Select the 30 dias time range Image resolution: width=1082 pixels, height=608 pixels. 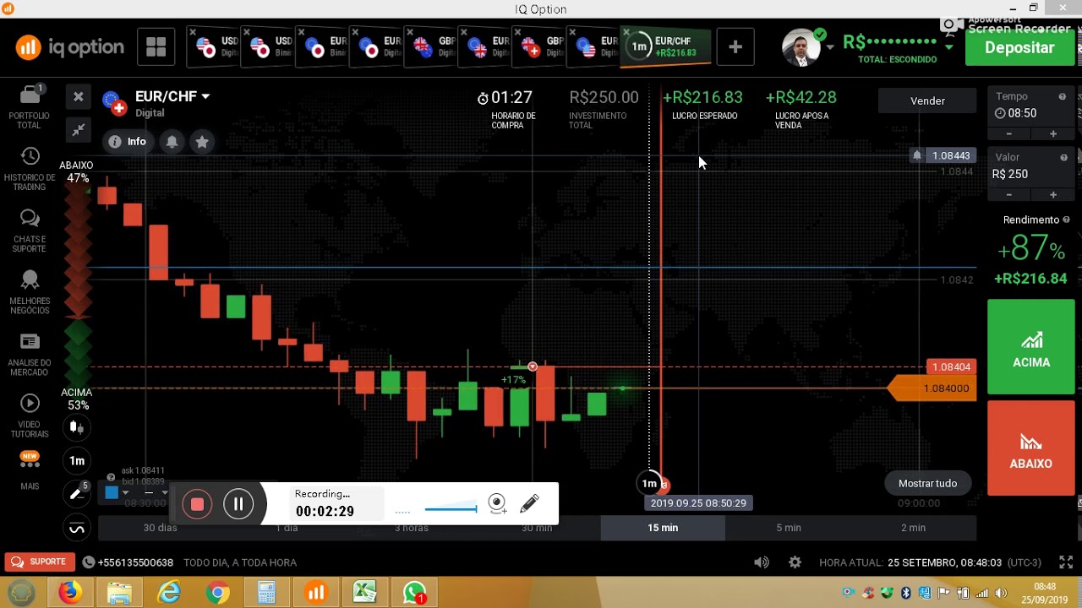pyautogui.click(x=161, y=528)
